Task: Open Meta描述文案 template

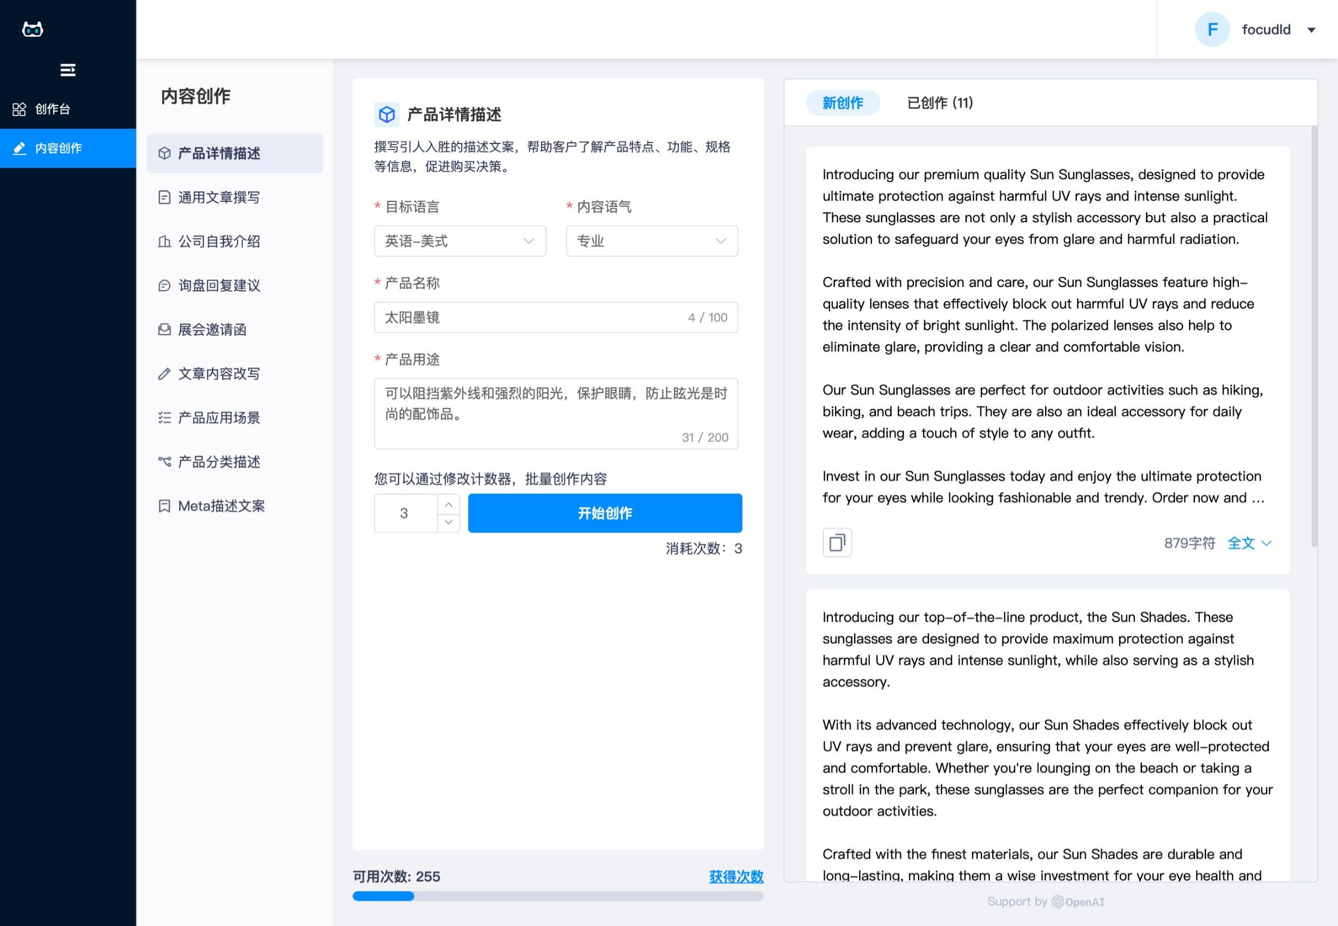Action: tap(221, 506)
